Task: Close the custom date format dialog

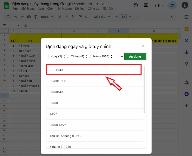Action: [143, 47]
